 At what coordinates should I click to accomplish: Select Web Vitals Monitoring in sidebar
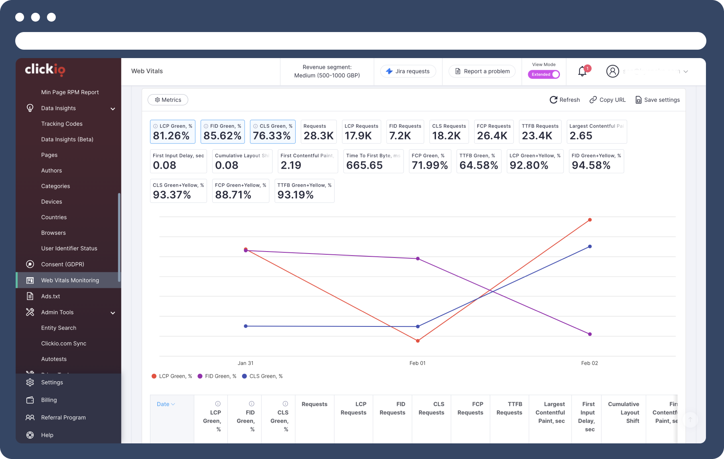[x=70, y=280]
